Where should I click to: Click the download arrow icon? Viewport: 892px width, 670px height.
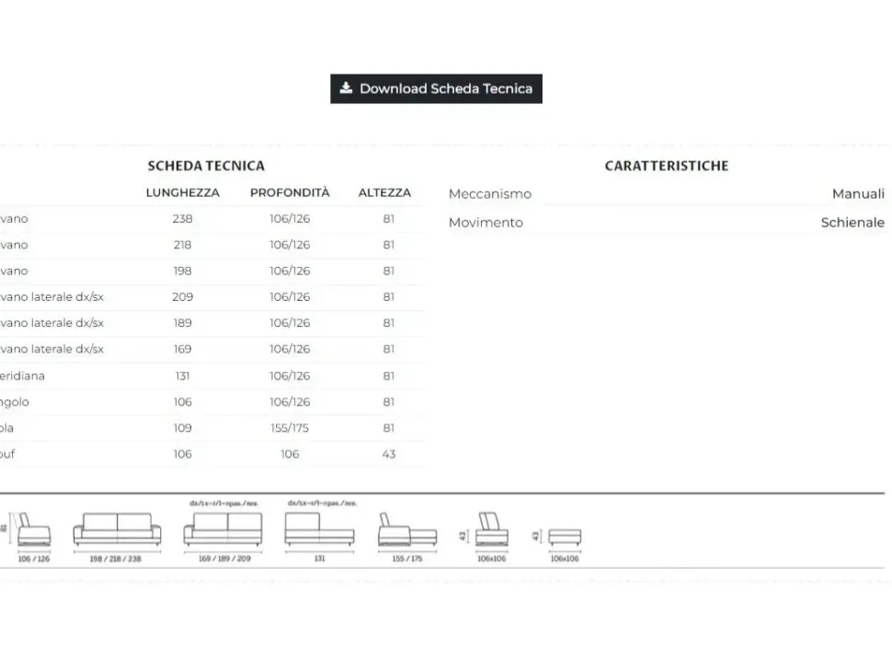[x=346, y=88]
